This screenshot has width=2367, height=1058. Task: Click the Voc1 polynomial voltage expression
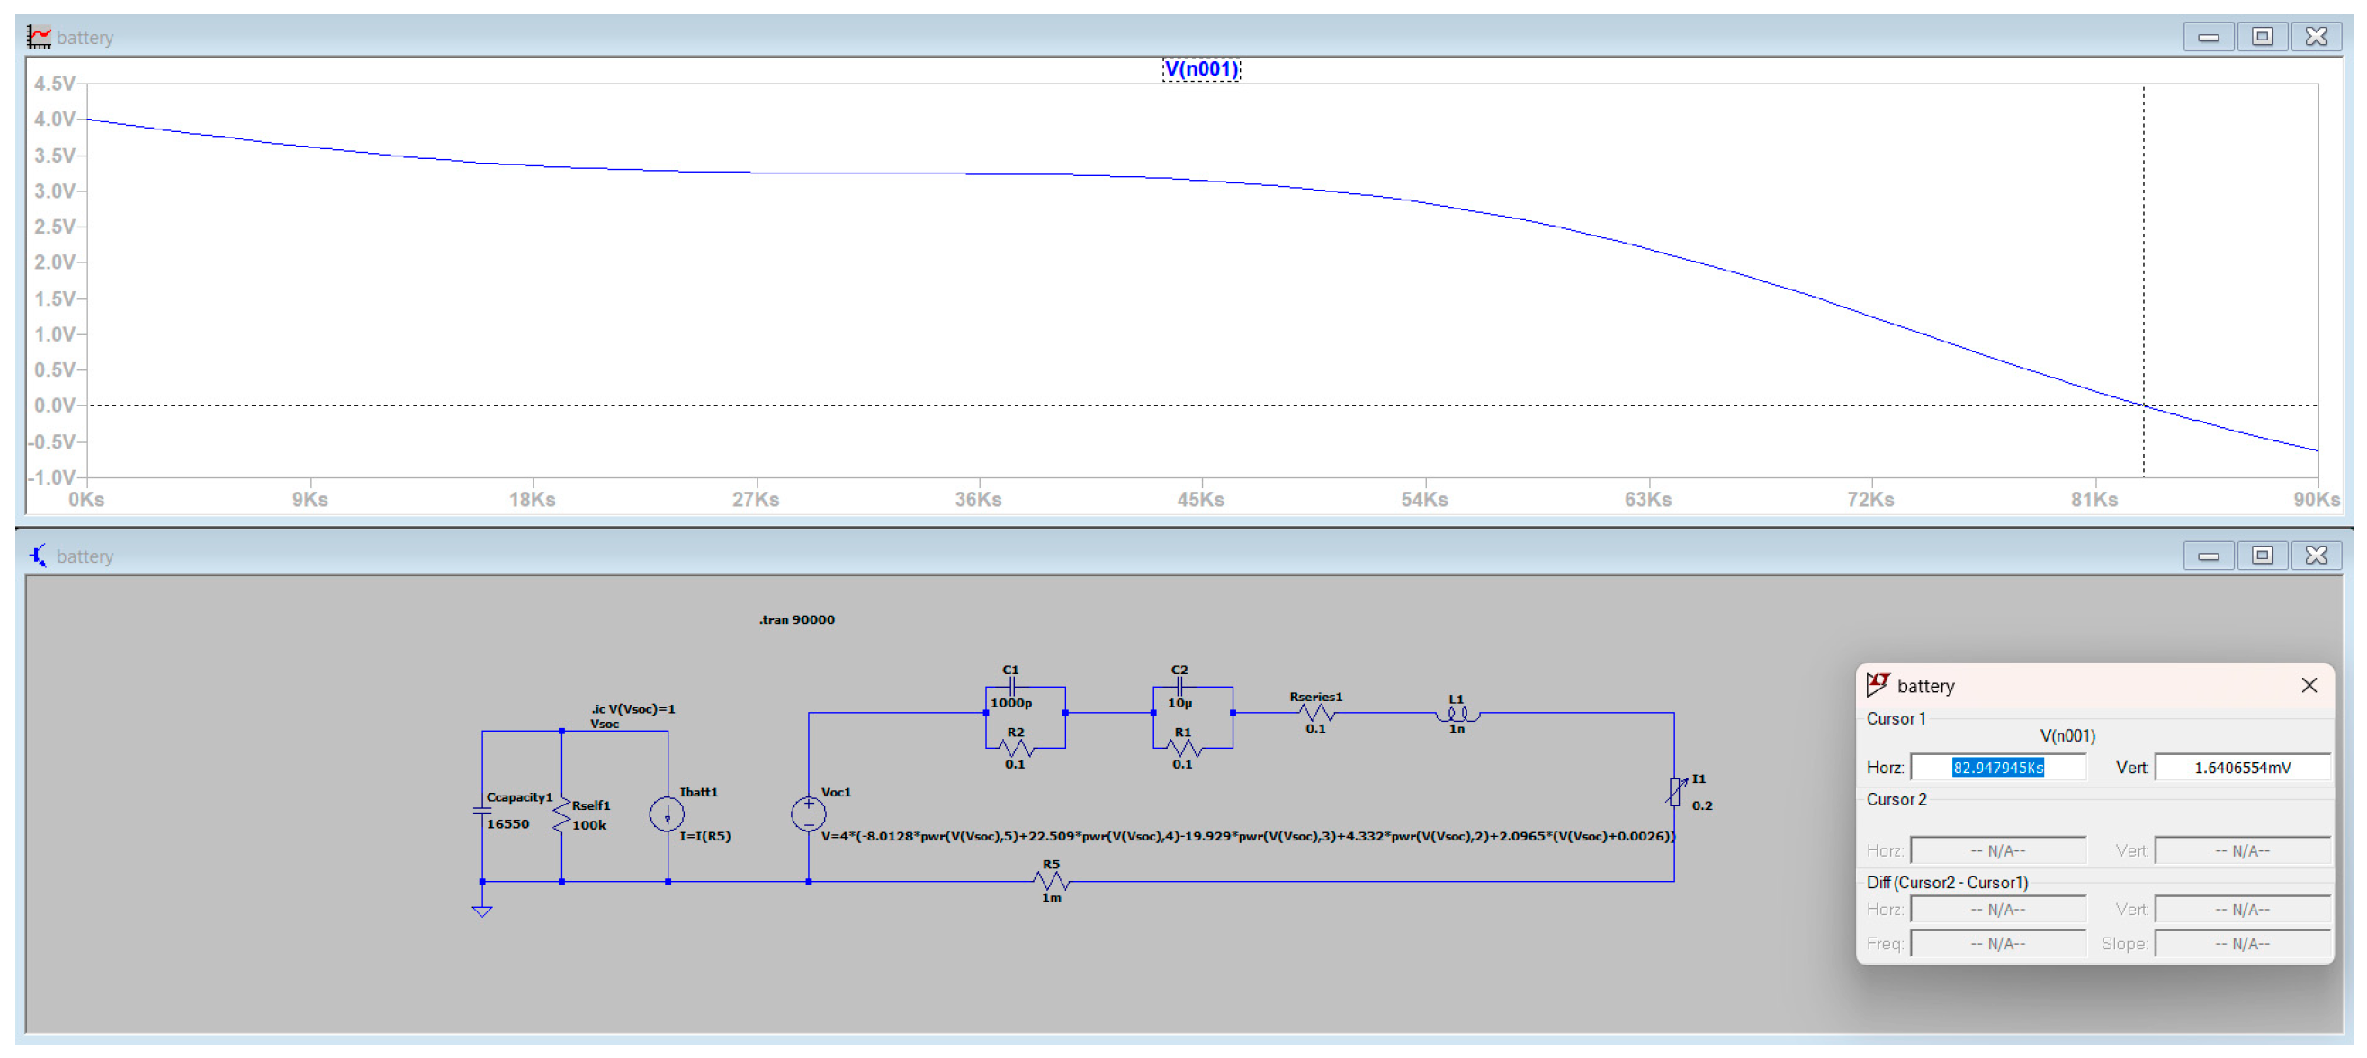tap(1247, 836)
